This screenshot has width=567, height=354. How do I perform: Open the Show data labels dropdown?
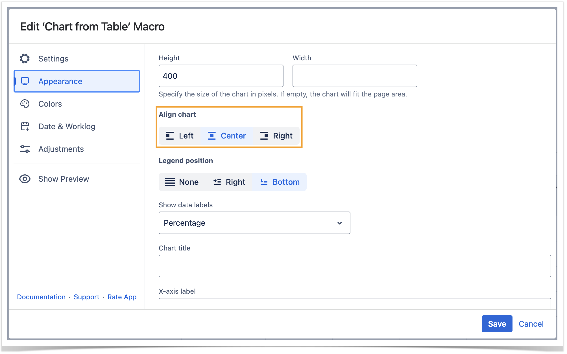point(254,223)
